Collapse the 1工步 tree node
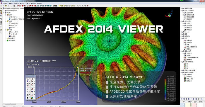Viewport: 205px width, 107px height. tap(4, 13)
